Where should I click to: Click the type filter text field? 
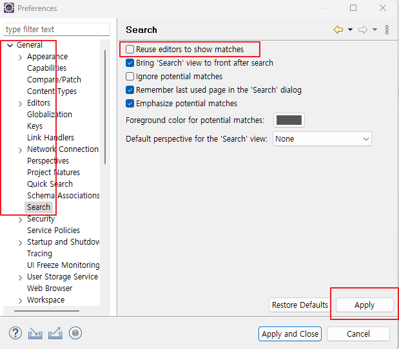57,29
